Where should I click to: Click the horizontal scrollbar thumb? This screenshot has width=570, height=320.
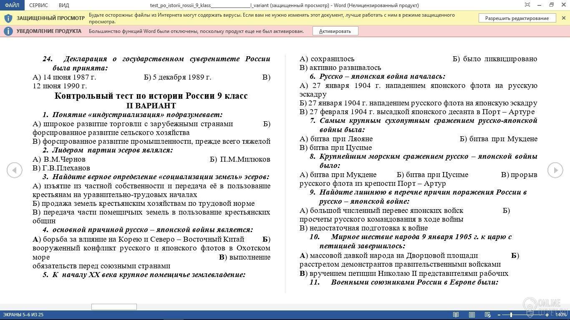pos(114,307)
